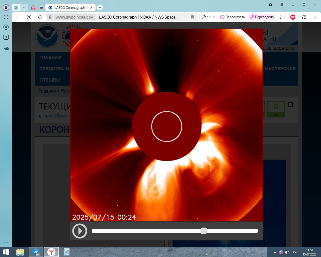Click the coronagraph image at 00:24
Viewport: 321px width, 257px height.
pyautogui.click(x=167, y=125)
